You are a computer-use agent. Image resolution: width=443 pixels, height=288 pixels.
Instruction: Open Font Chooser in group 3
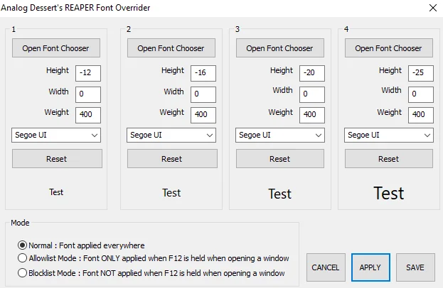coord(280,48)
